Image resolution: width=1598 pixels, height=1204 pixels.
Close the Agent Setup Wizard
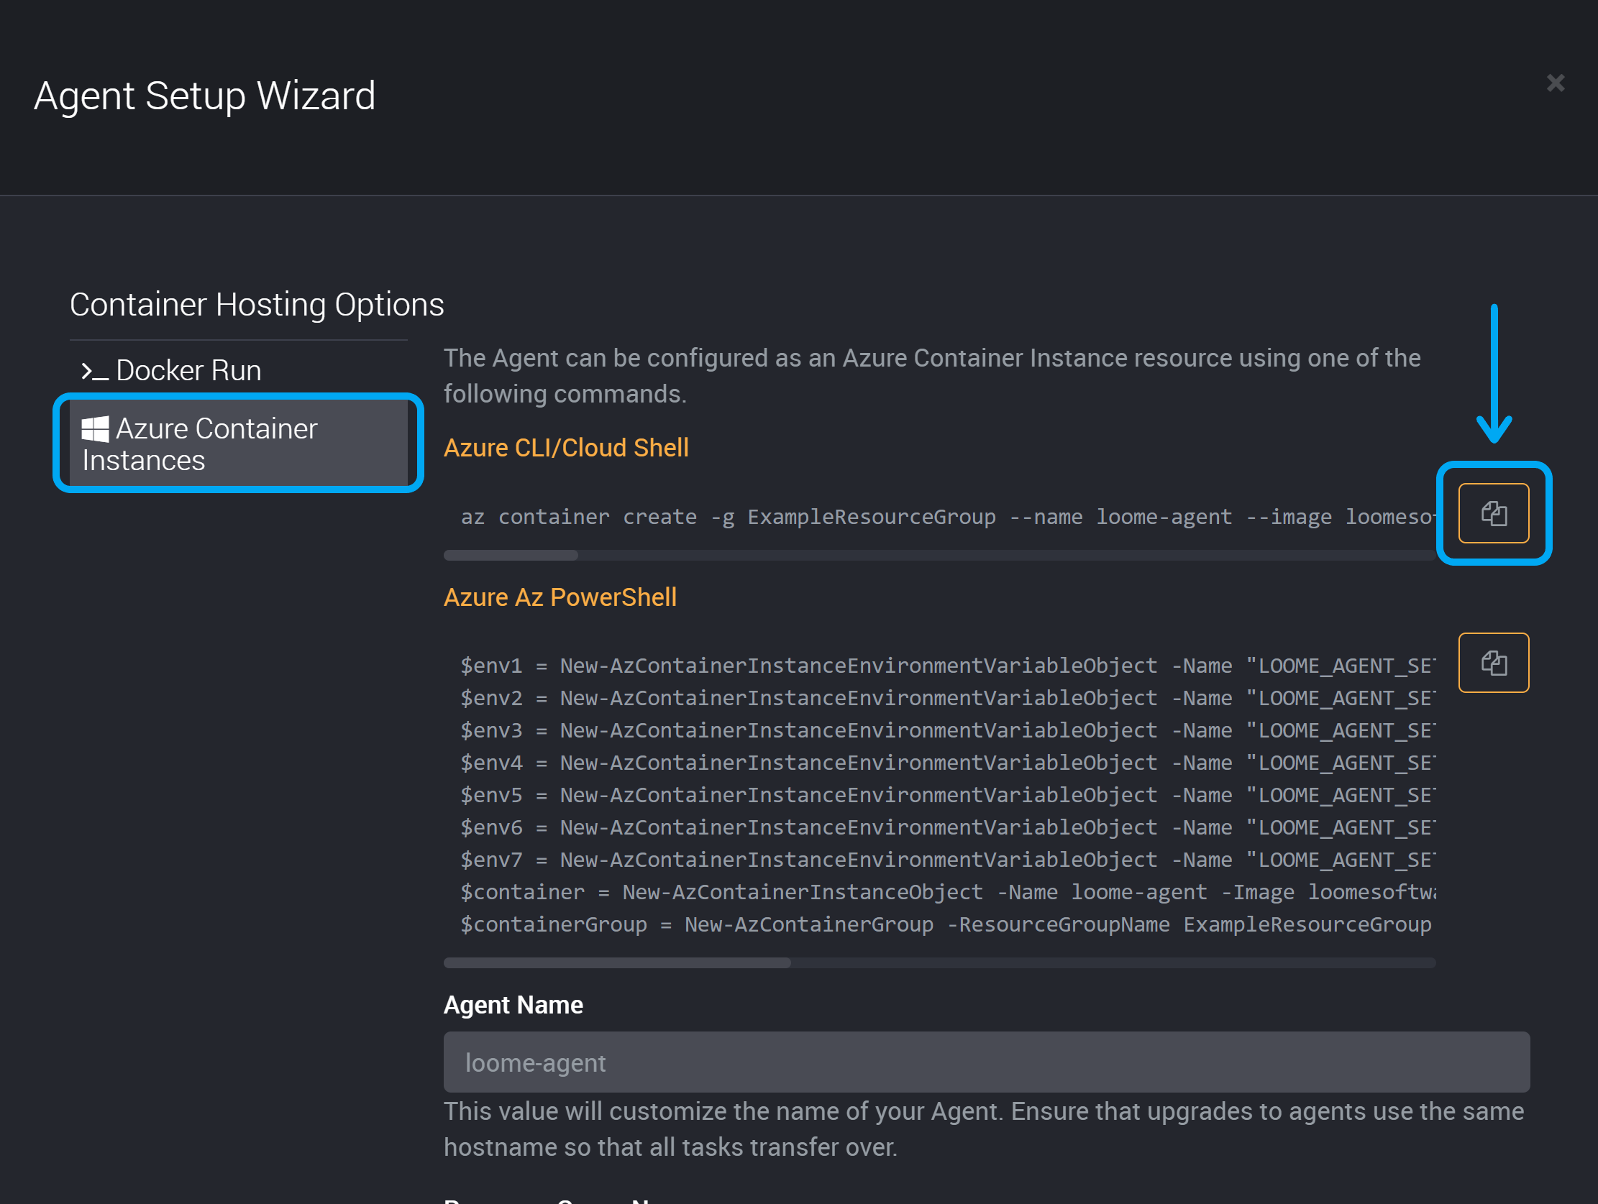tap(1556, 83)
